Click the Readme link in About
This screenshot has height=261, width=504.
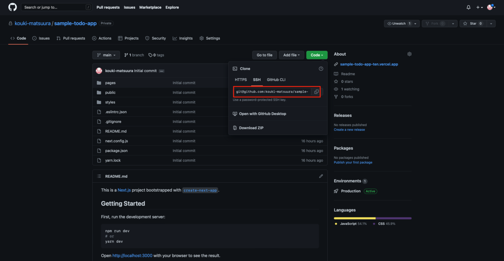[348, 74]
